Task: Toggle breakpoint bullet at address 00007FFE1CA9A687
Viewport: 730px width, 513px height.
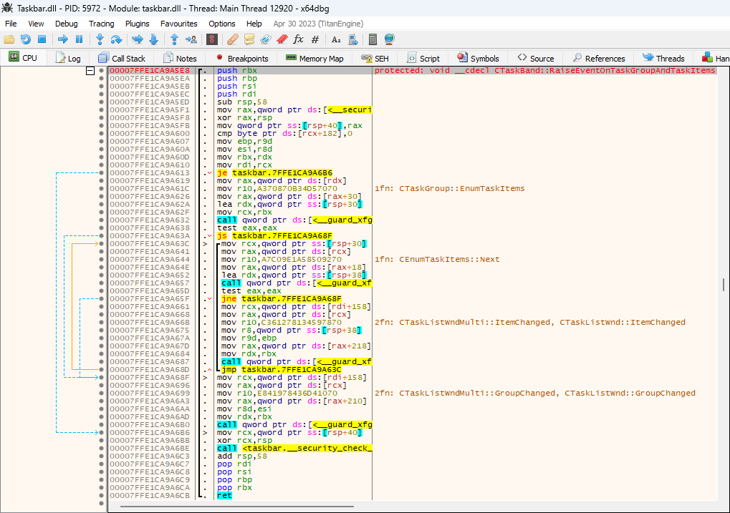Action: [x=101, y=362]
